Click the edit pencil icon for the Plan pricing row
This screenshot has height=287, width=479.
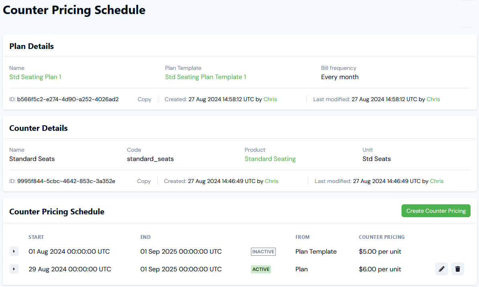tap(441, 269)
